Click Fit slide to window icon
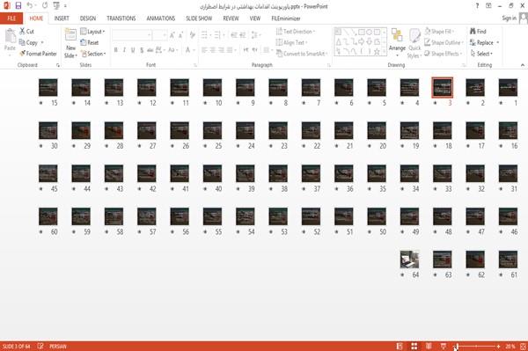Screen dimensions: 528x351 pyautogui.click(x=523, y=346)
